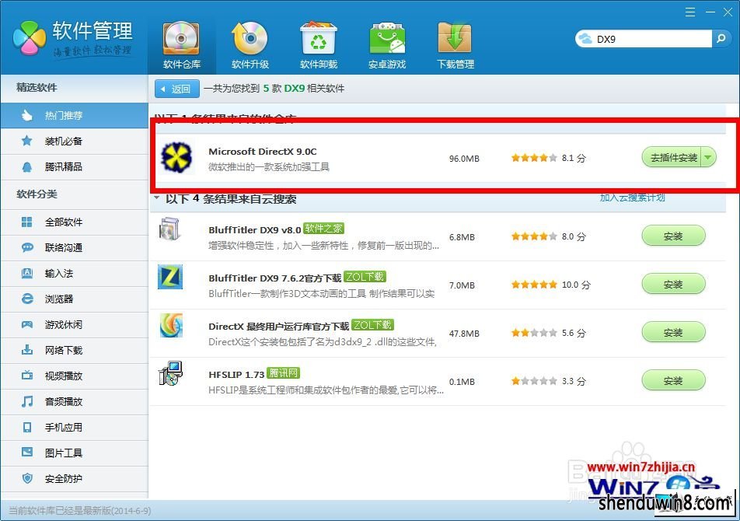Select 热门推荐 in the sidebar
The image size is (740, 521).
(74, 116)
